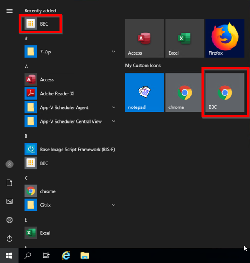
Task: Open Documents from the Start sidebar
Action: tap(9, 183)
